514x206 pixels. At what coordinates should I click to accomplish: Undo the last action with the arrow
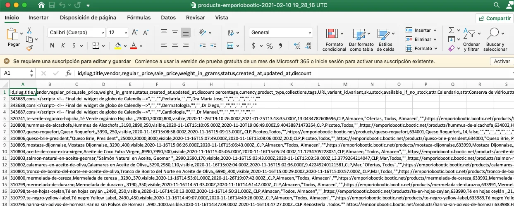click(x=62, y=6)
